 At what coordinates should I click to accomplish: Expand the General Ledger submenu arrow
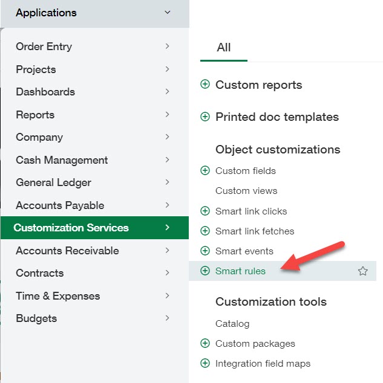[167, 182]
